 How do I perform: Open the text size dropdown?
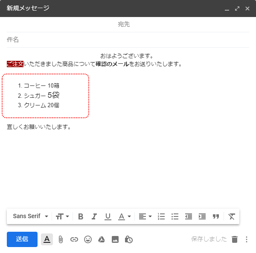pyautogui.click(x=62, y=216)
